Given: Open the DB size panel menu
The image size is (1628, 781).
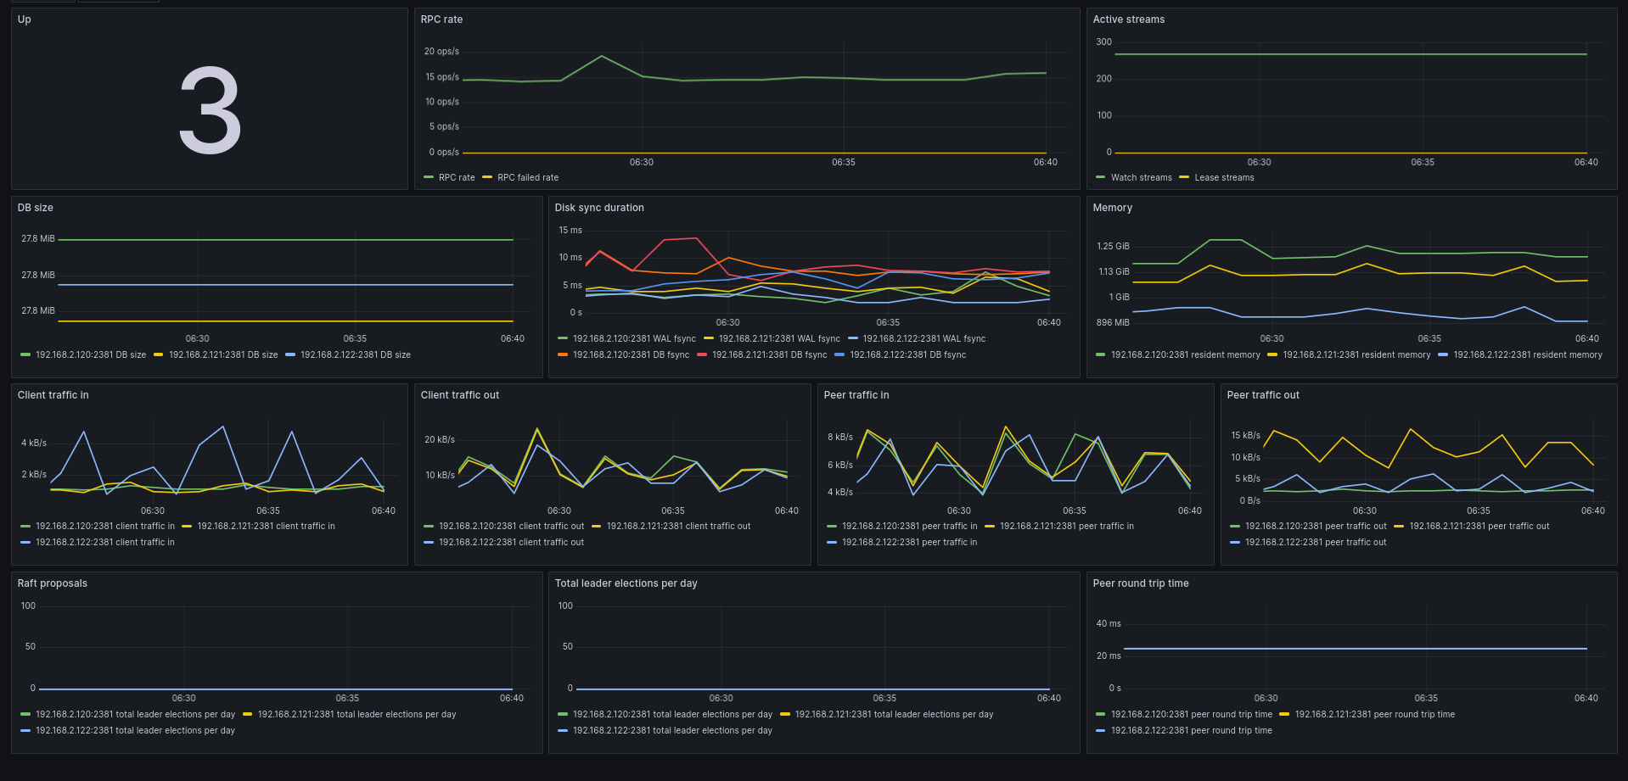Looking at the screenshot, I should (35, 207).
